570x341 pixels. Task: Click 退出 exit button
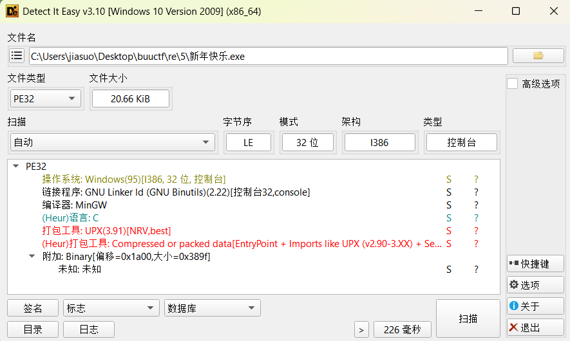[535, 327]
